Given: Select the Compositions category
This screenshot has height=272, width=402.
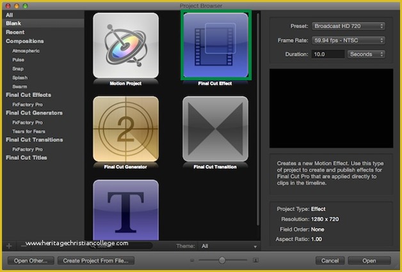Looking at the screenshot, I should [24, 41].
